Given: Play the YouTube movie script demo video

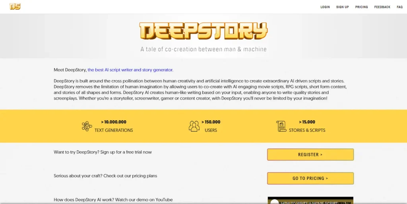Looking at the screenshot, I should pos(310,201).
